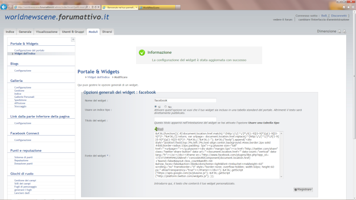Click 'vedere il forum' link
The image size is (356, 200).
point(283,20)
